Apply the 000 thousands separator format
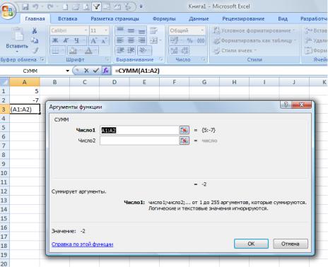The image size is (328, 267). coord(201,40)
